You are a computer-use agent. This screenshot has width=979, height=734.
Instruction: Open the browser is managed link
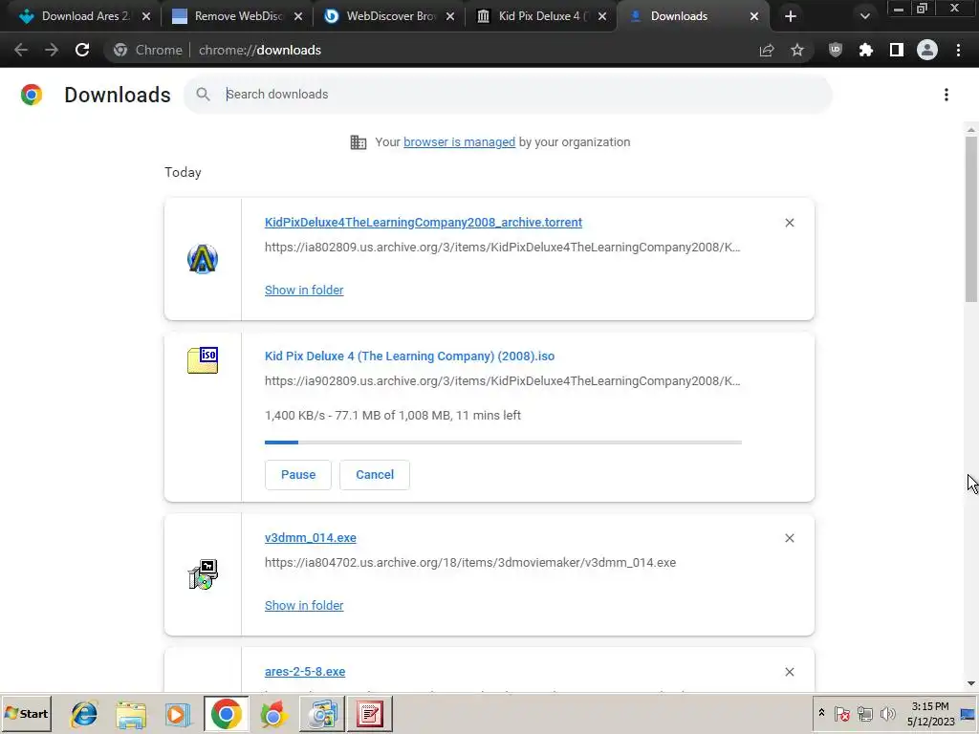point(460,142)
